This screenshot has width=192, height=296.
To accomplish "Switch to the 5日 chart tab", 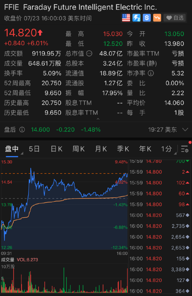I will tap(34, 149).
